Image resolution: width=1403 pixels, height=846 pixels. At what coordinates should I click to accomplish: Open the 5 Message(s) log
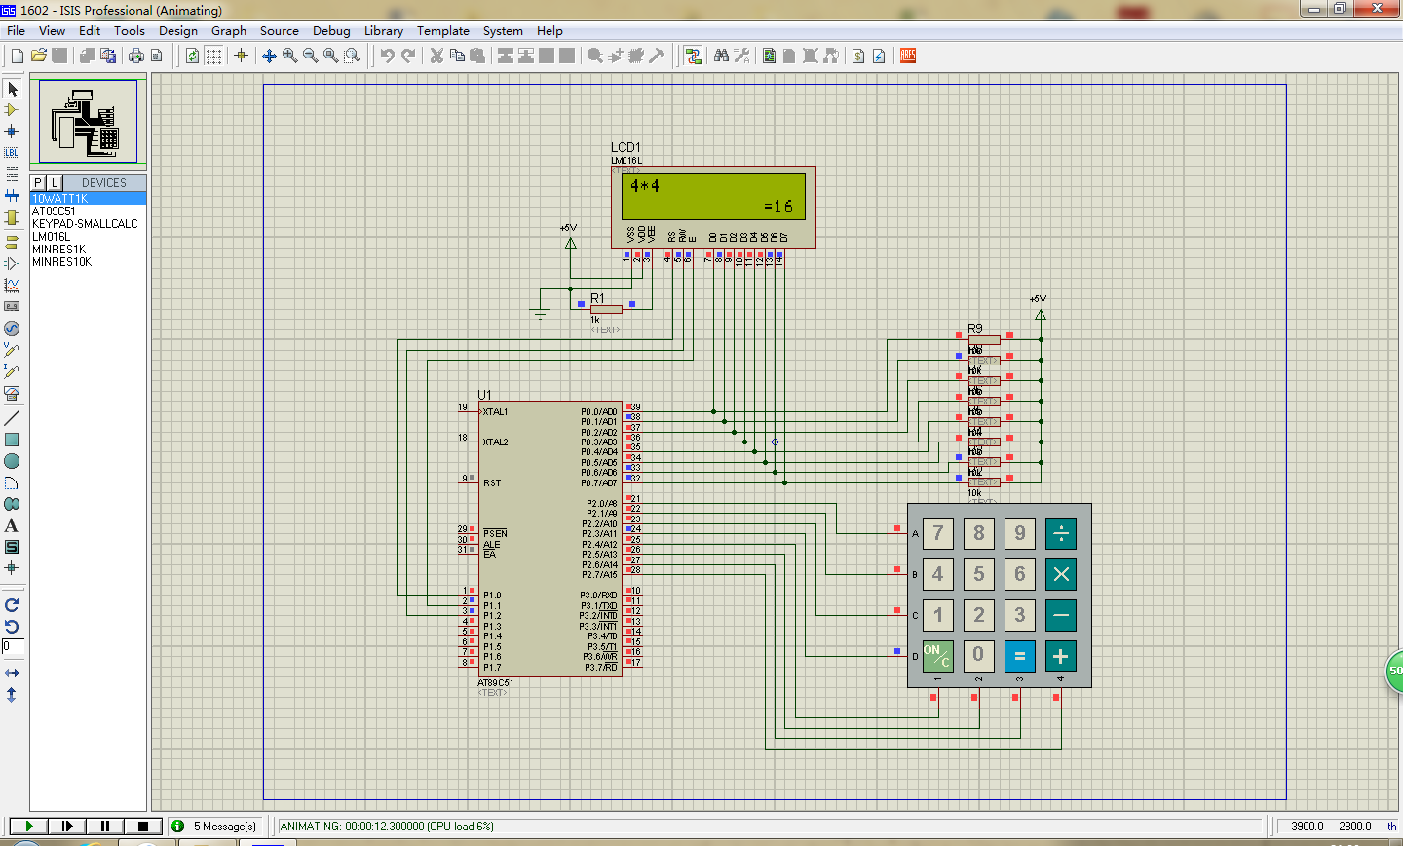coord(215,826)
